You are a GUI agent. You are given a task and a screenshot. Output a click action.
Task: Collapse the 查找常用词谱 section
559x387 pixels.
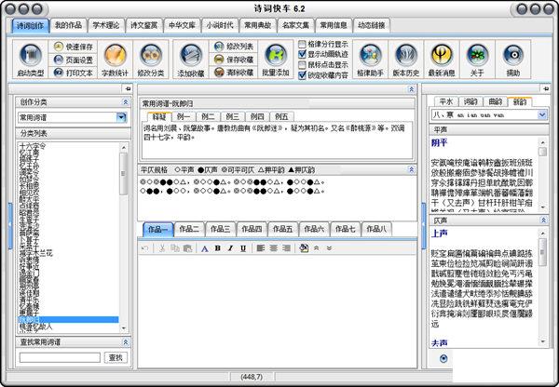126,342
